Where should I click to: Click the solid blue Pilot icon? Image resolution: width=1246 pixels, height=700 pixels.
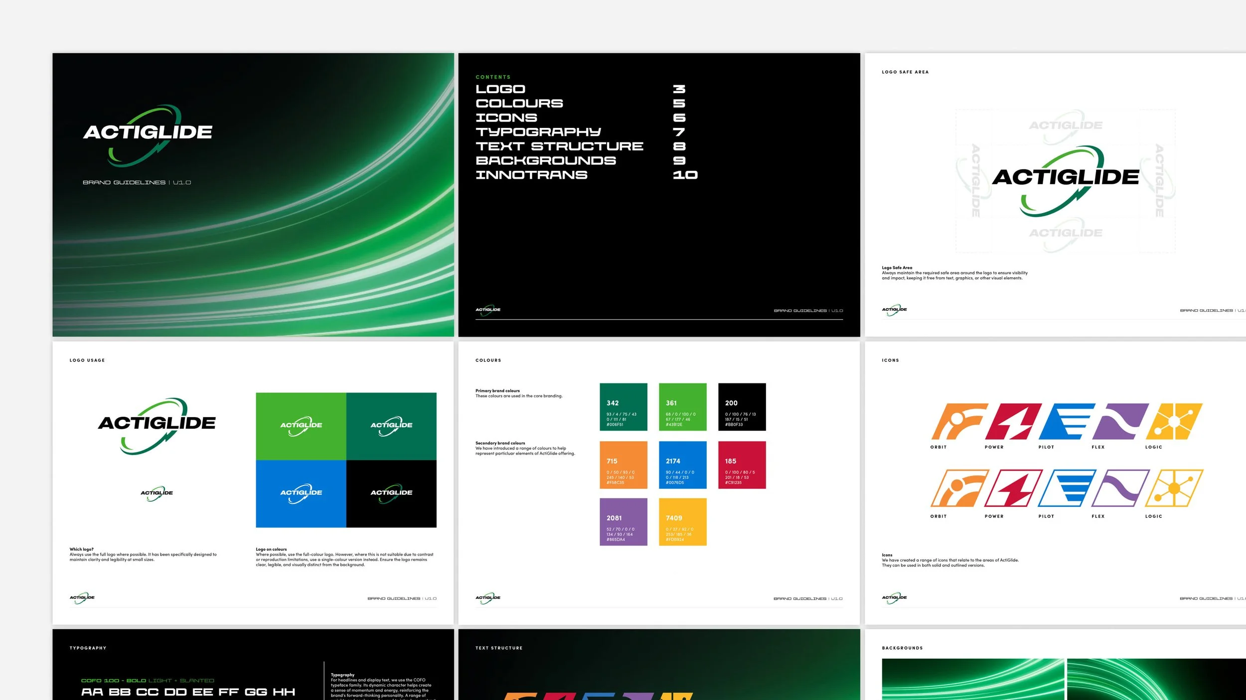(x=1067, y=421)
